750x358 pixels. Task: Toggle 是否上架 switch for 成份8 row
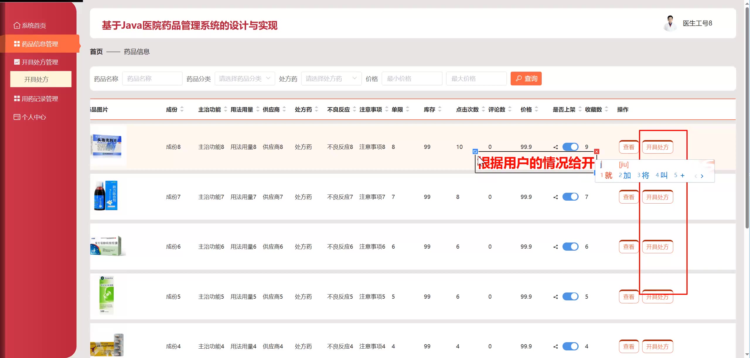click(x=570, y=147)
